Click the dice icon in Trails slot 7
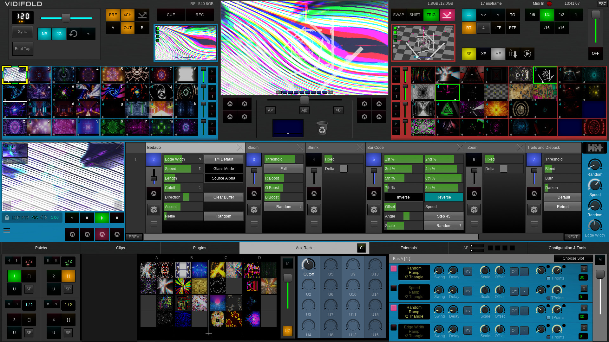609x342 pixels. click(534, 210)
